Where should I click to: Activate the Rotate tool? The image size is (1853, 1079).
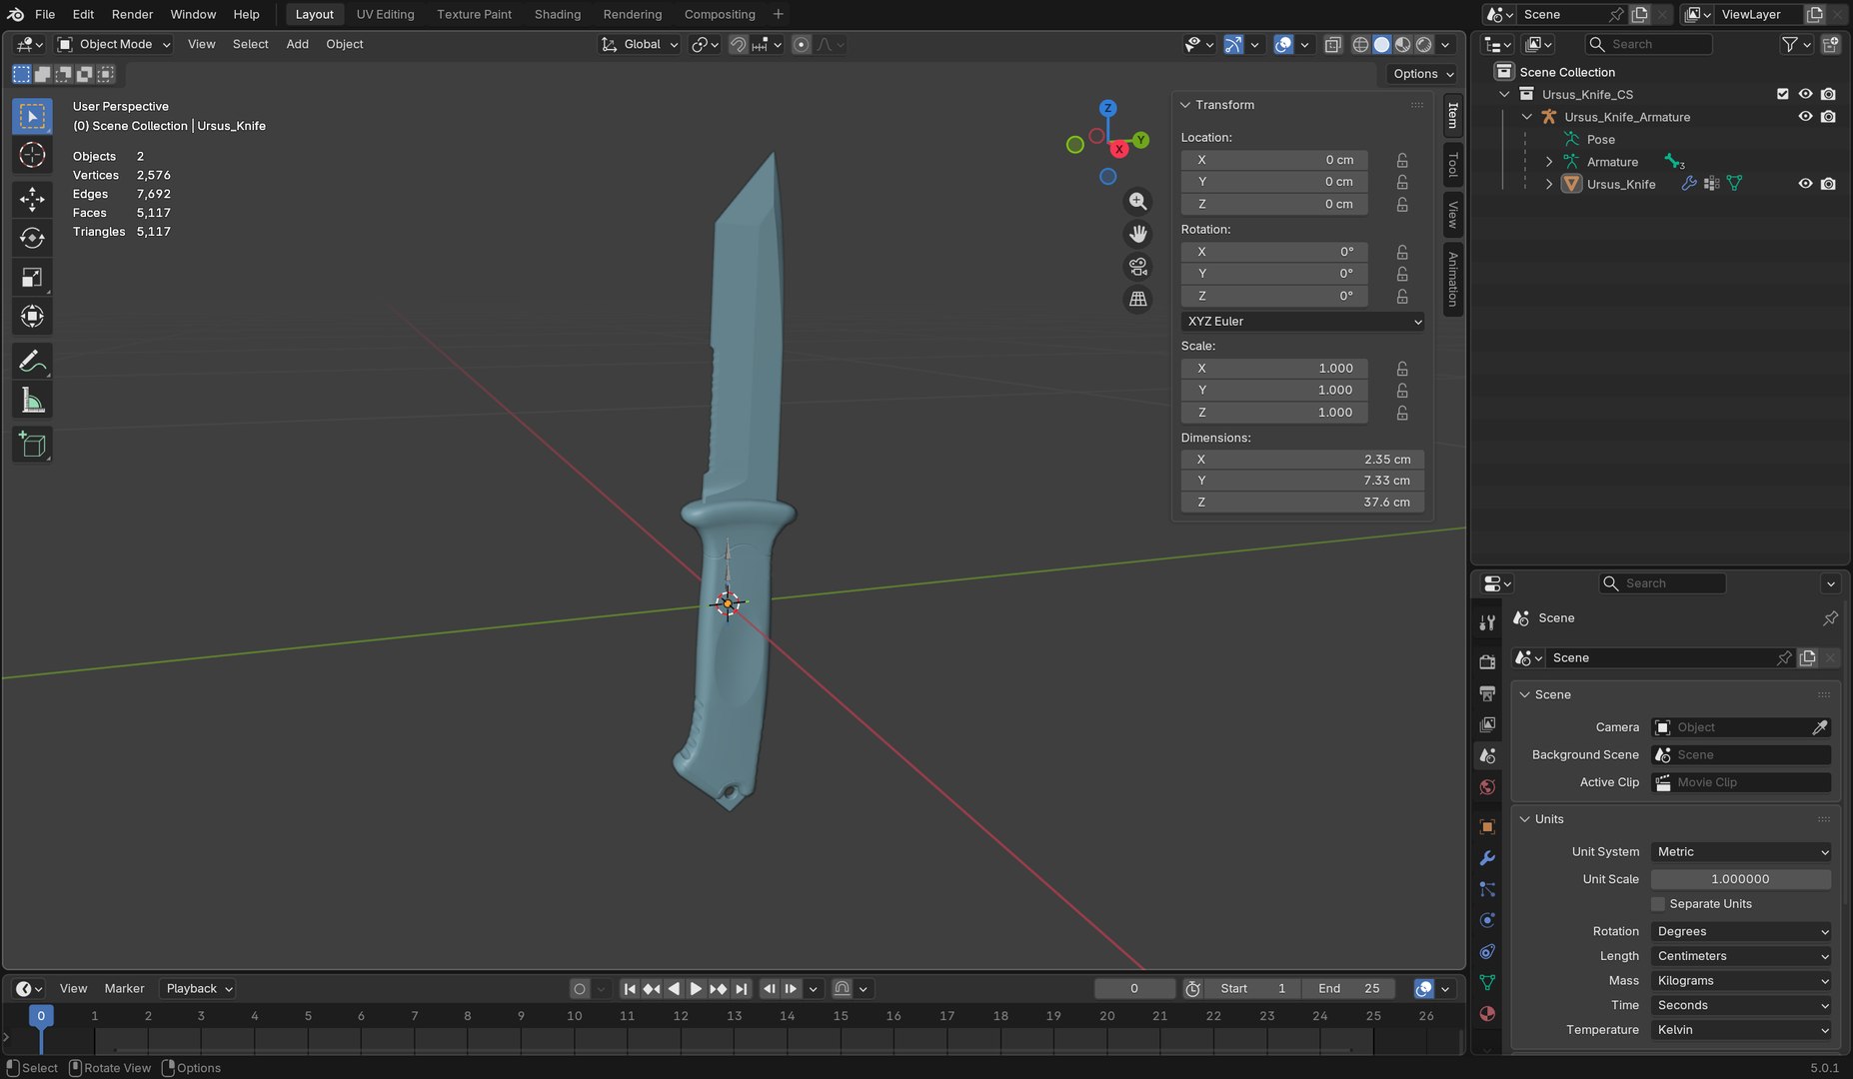pyautogui.click(x=32, y=238)
